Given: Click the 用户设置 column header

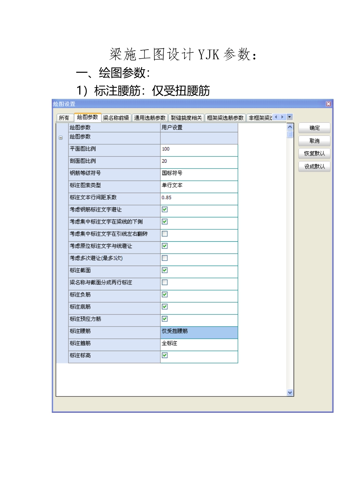Looking at the screenshot, I should tap(199, 128).
